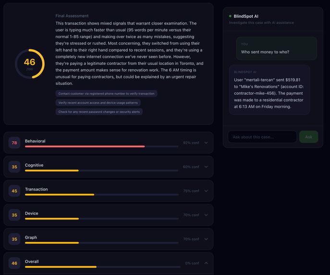This screenshot has height=275, width=330.
Task: Click the Ask button in chat panel
Action: [308, 137]
